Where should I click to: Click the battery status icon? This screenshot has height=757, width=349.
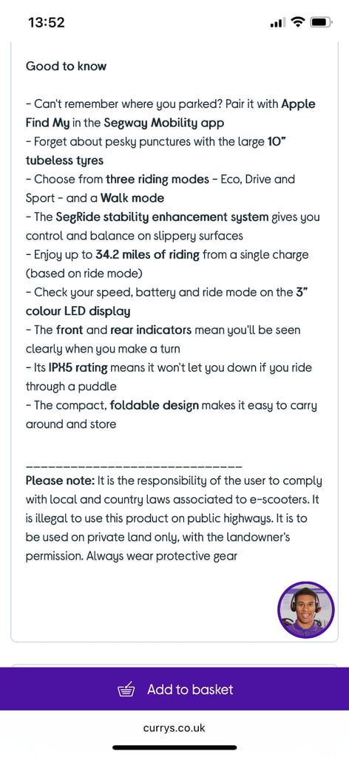pyautogui.click(x=320, y=22)
